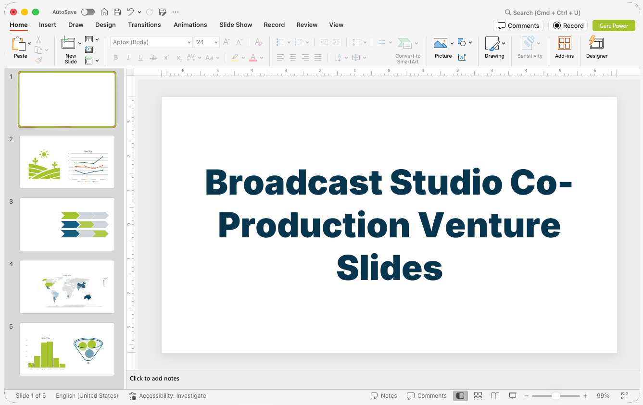Undo the last action
Viewport: 643px width, 405px height.
pyautogui.click(x=130, y=12)
